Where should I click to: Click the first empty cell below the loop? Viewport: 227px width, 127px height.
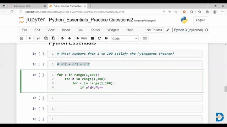(125, 98)
